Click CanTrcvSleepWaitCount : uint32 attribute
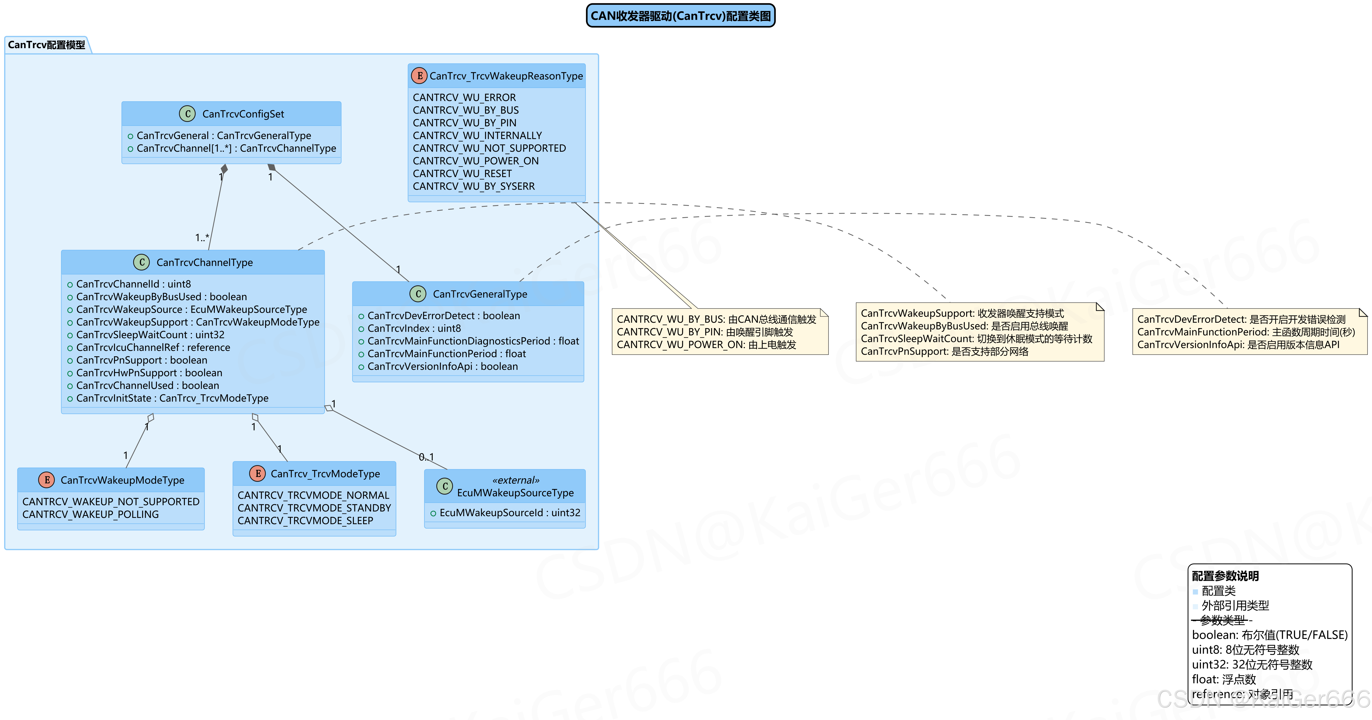This screenshot has height=720, width=1372. [x=150, y=335]
